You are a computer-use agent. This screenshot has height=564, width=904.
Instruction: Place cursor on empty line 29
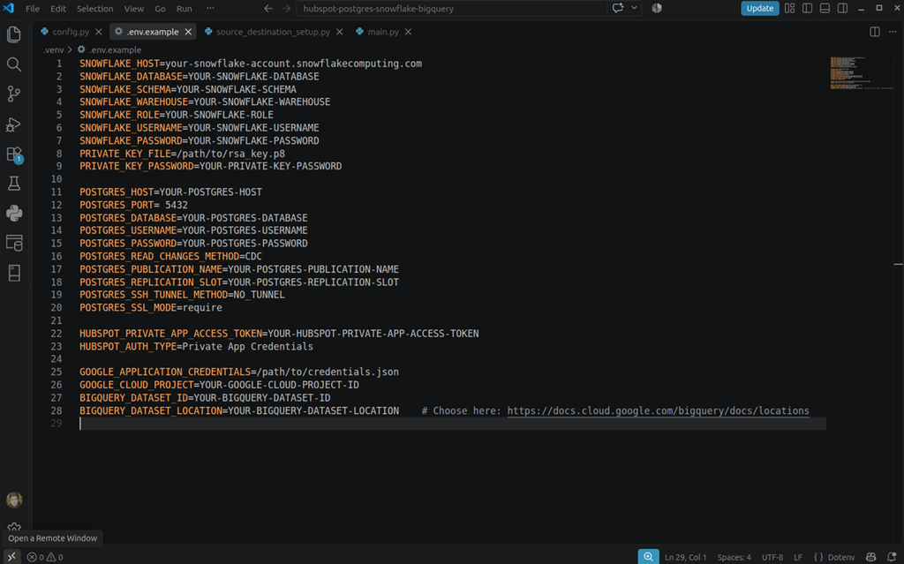453,424
